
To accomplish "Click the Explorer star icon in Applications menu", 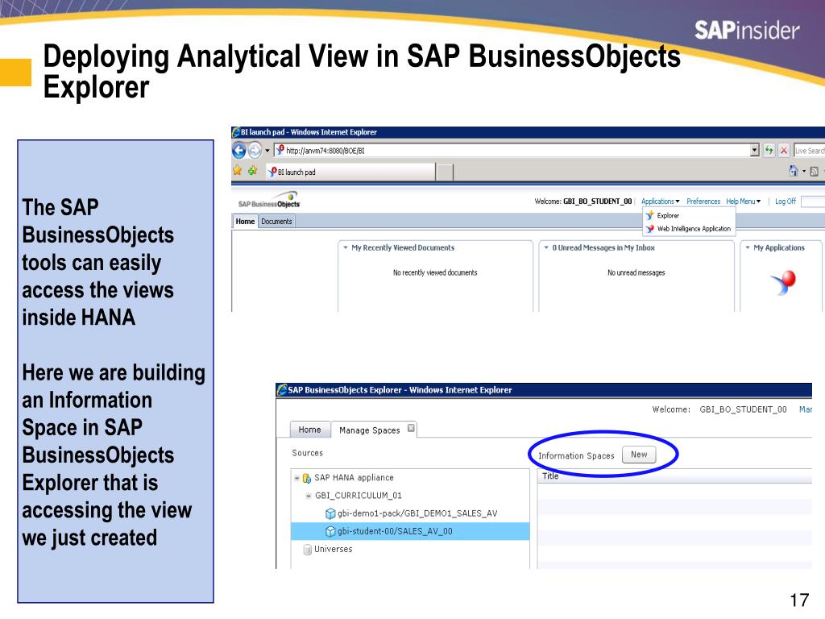I will click(650, 215).
